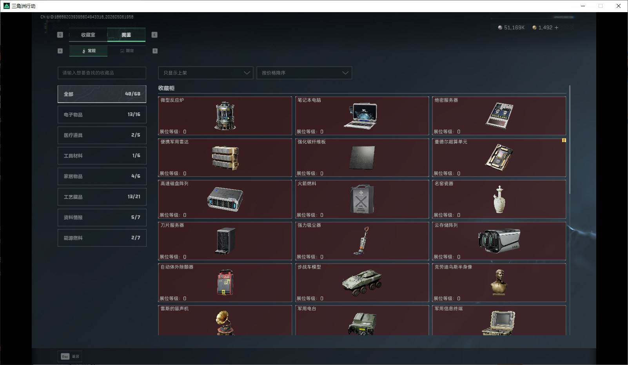Click the Q key hint icon left of 收藏室
628x365 pixels.
tap(60, 35)
